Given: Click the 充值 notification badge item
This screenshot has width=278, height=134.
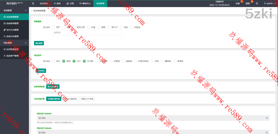Looking at the screenshot, I should pyautogui.click(x=238, y=4).
